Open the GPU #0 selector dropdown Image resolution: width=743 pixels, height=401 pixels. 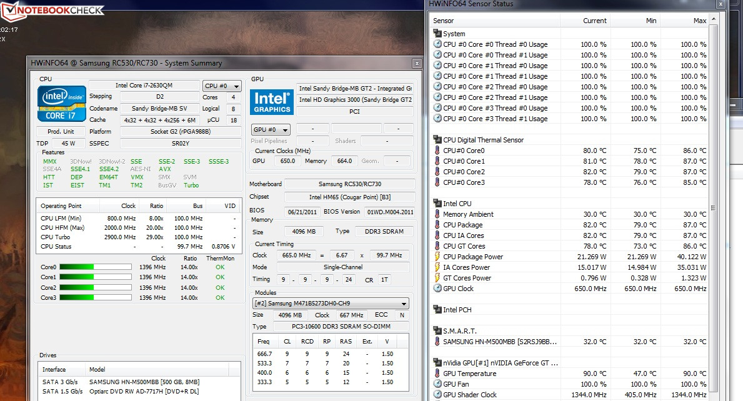[x=271, y=130]
